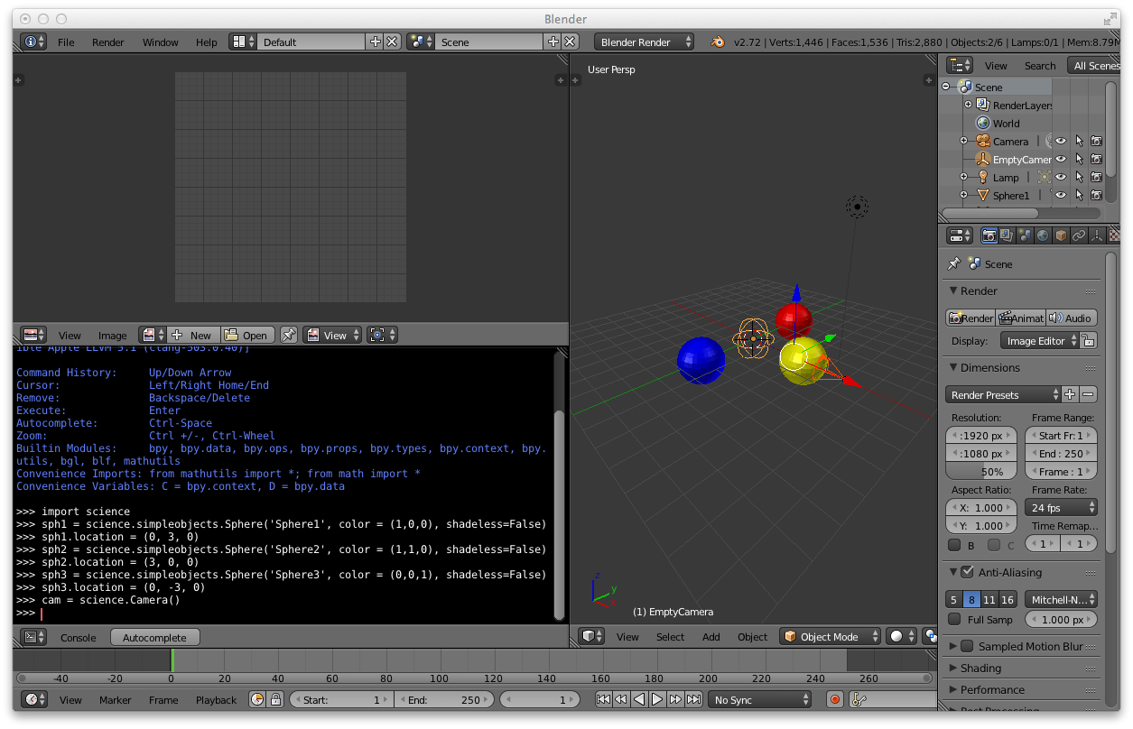Screen dimensions: 1133x729
Task: Add a new screen layout with plus
Action: tap(376, 42)
